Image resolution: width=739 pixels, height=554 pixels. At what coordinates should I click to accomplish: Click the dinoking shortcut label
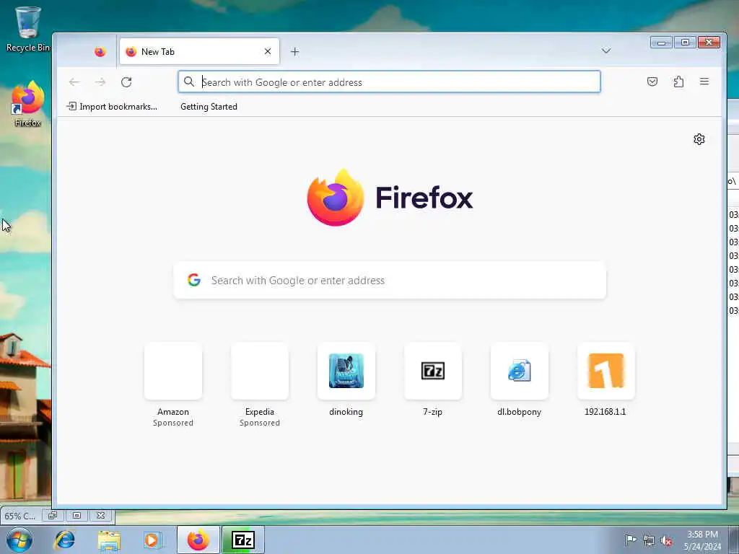pyautogui.click(x=346, y=412)
